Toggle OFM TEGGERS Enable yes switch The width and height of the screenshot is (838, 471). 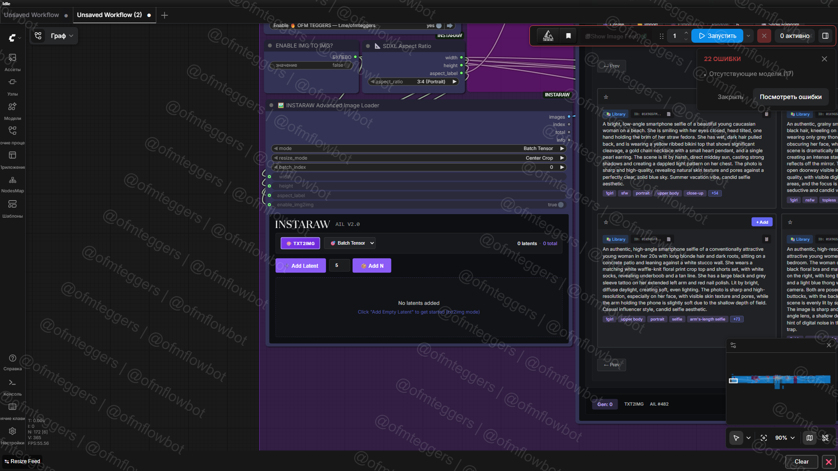439,26
